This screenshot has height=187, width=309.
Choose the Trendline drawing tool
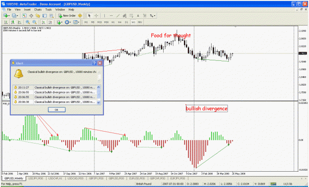click(x=118, y=16)
